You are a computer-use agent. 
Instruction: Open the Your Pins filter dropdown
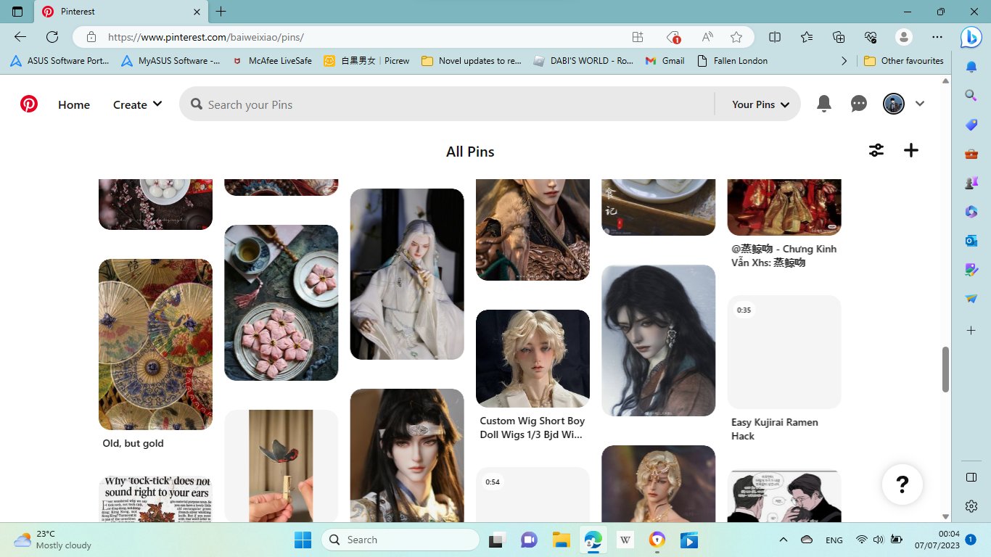[760, 104]
